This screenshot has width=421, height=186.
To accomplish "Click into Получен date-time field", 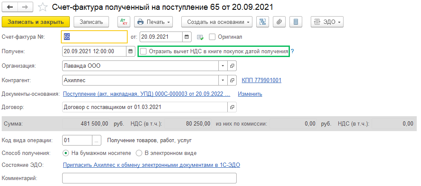I will tap(94, 51).
